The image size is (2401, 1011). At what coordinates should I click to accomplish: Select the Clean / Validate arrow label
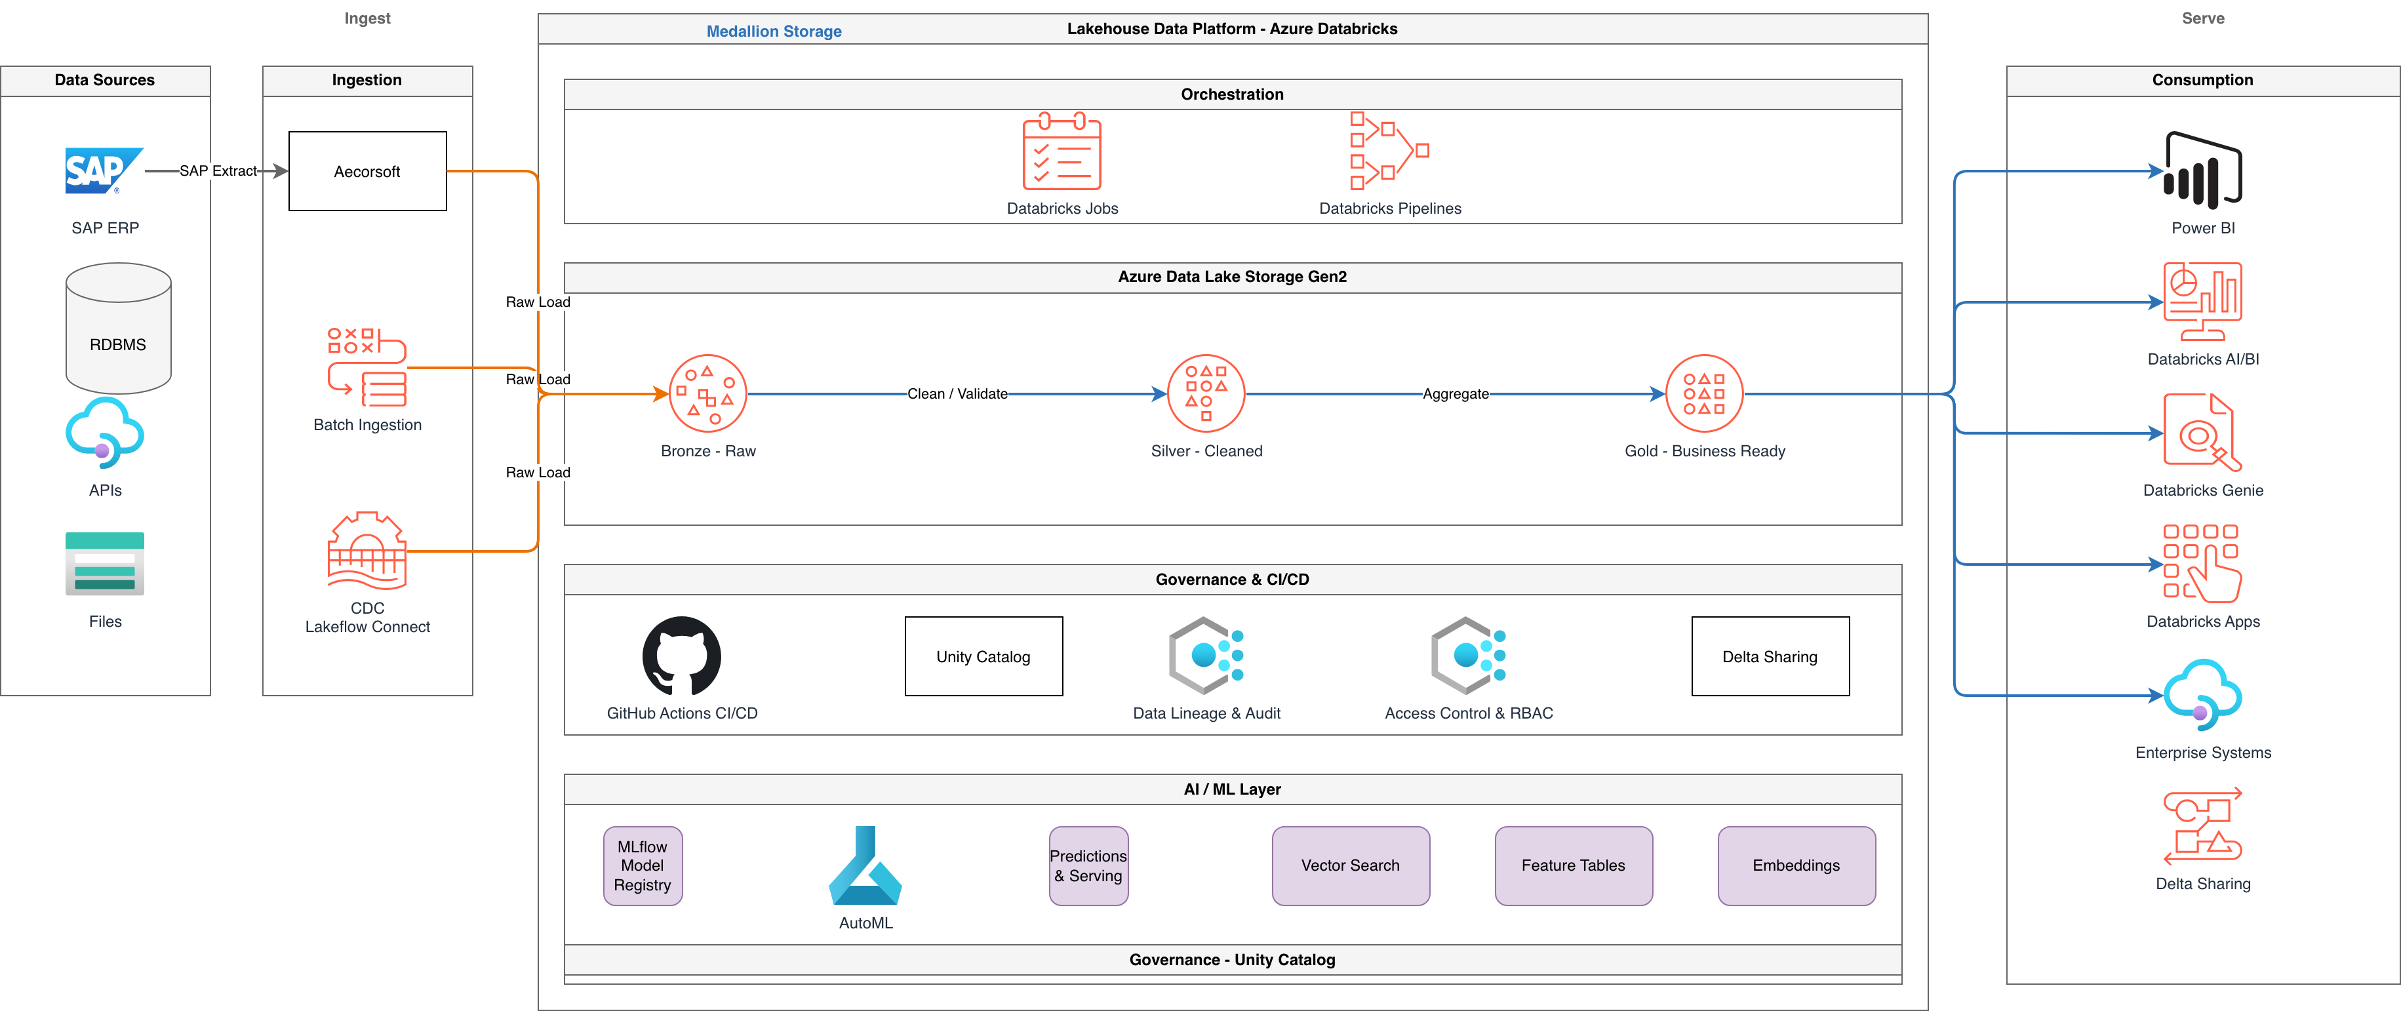[x=957, y=394]
